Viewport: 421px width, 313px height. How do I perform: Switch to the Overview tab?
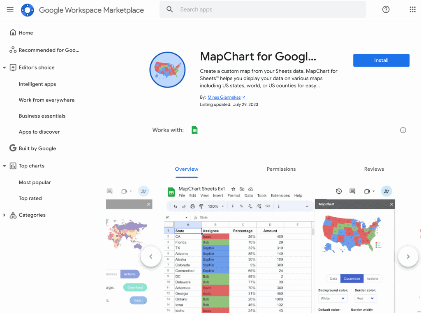tap(187, 169)
